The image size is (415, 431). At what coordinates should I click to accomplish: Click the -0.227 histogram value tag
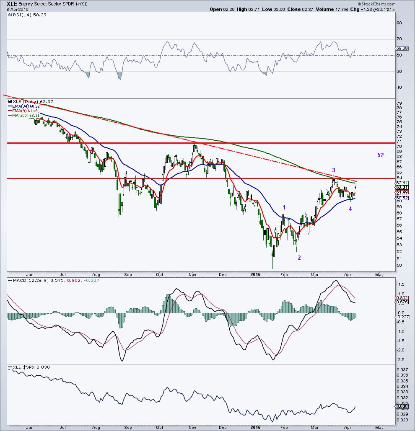point(402,317)
